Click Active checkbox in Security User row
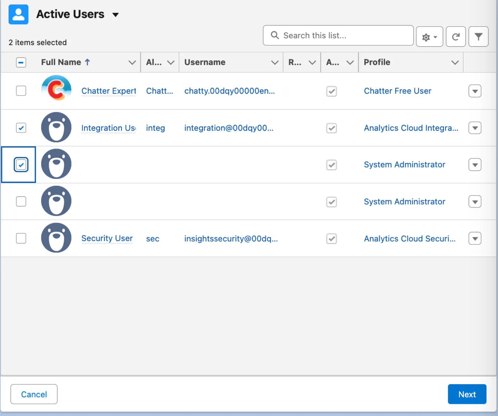 [332, 239]
